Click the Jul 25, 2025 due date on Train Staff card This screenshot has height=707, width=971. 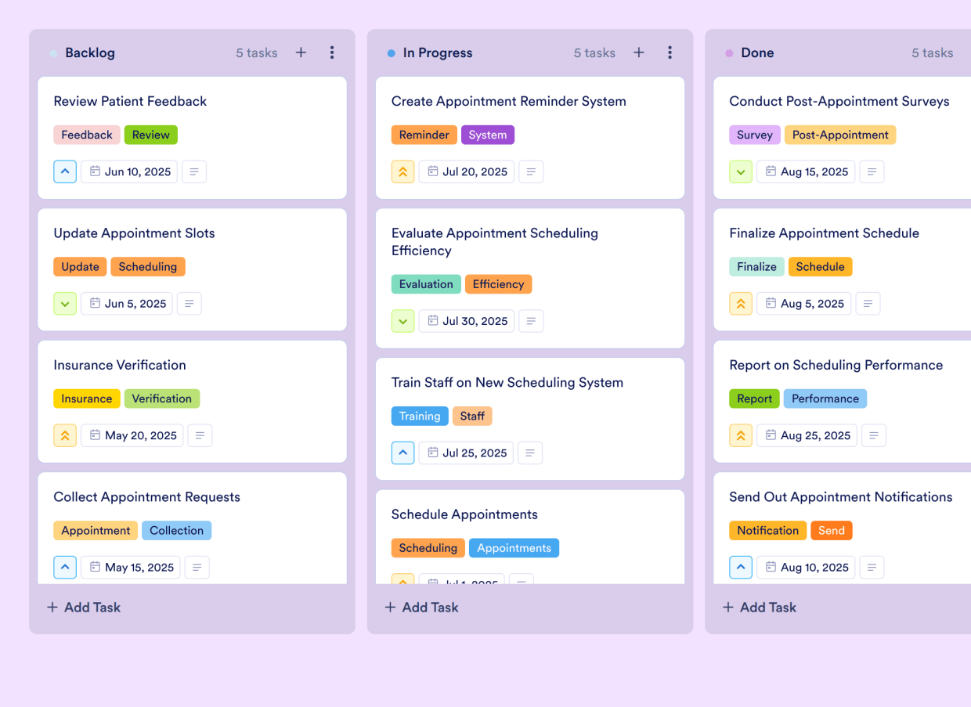coord(466,453)
